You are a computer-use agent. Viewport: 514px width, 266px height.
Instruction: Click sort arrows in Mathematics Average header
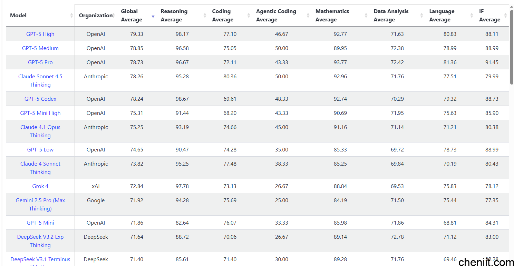click(366, 16)
